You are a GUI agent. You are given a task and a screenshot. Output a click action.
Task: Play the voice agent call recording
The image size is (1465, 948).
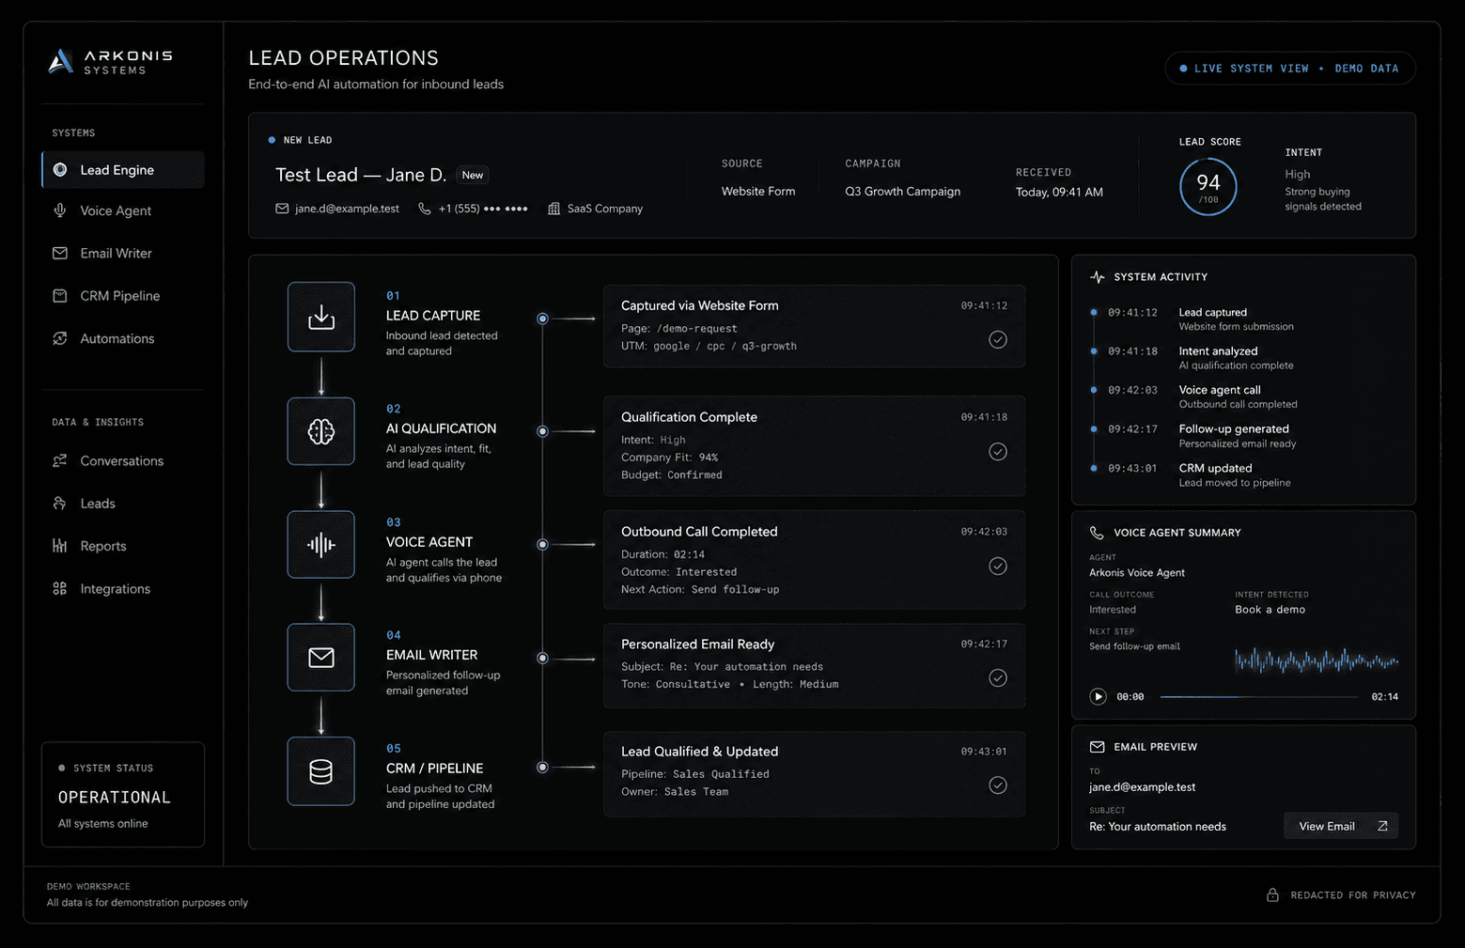coord(1098,697)
